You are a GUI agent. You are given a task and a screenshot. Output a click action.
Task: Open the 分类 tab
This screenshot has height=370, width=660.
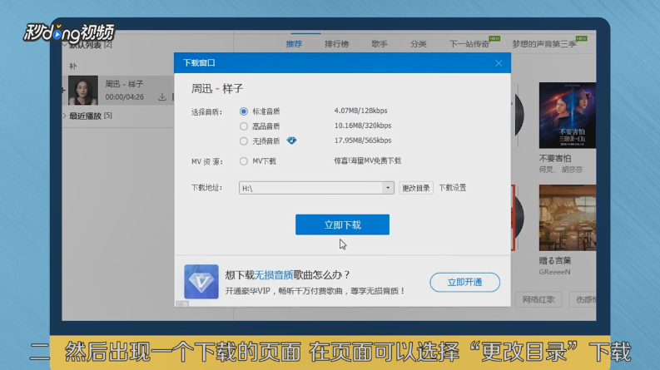(419, 44)
